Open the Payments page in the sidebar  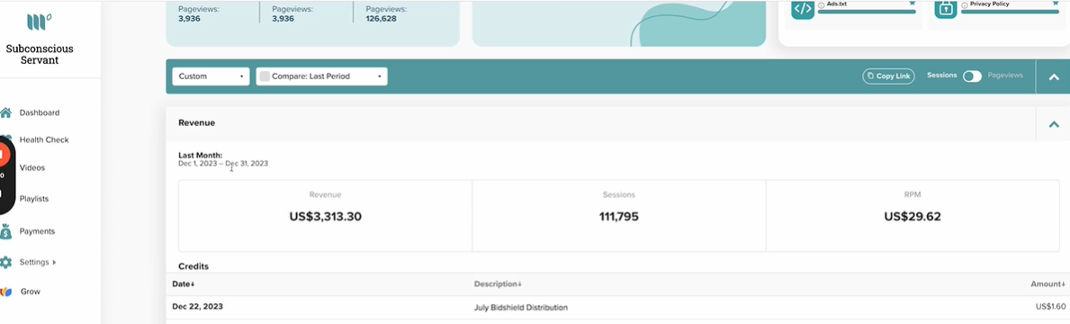(x=37, y=231)
